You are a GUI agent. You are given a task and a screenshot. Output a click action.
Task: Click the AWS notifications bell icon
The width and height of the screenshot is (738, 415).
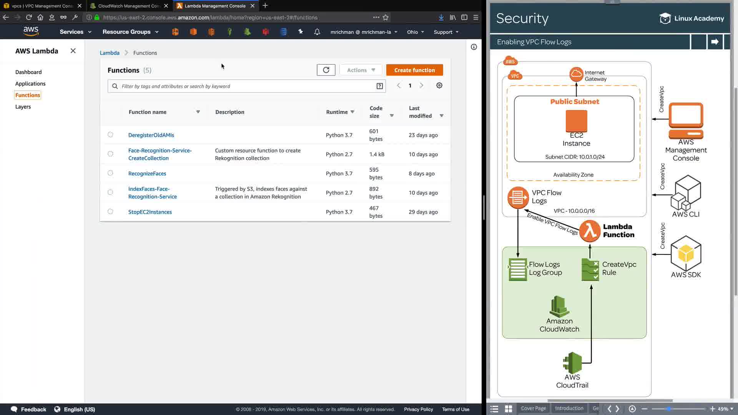pos(317,32)
